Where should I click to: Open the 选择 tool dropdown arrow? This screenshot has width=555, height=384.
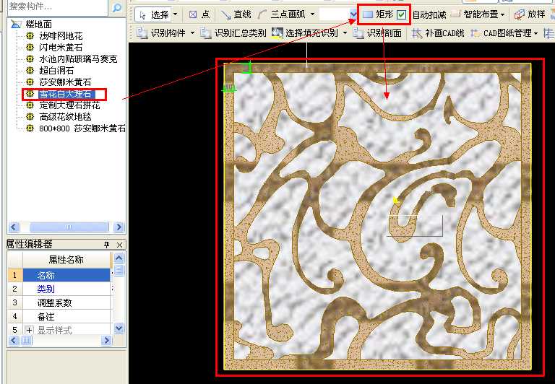click(x=176, y=14)
